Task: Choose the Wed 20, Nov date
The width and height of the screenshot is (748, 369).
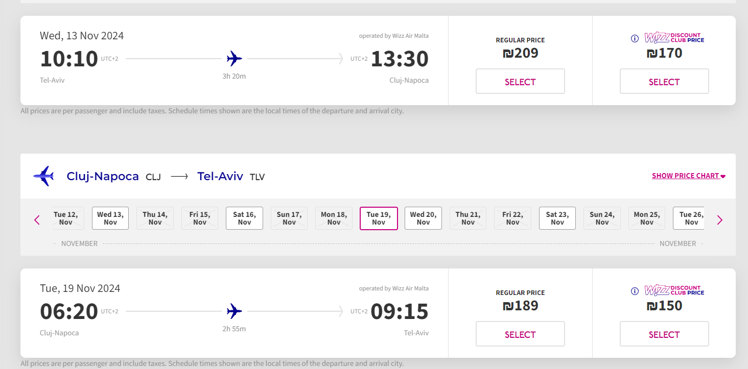Action: [x=423, y=218]
